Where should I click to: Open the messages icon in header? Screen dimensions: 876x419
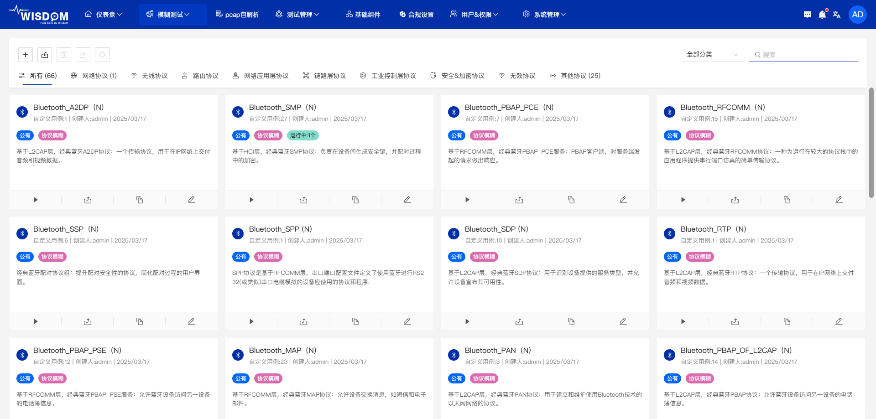[x=808, y=15]
